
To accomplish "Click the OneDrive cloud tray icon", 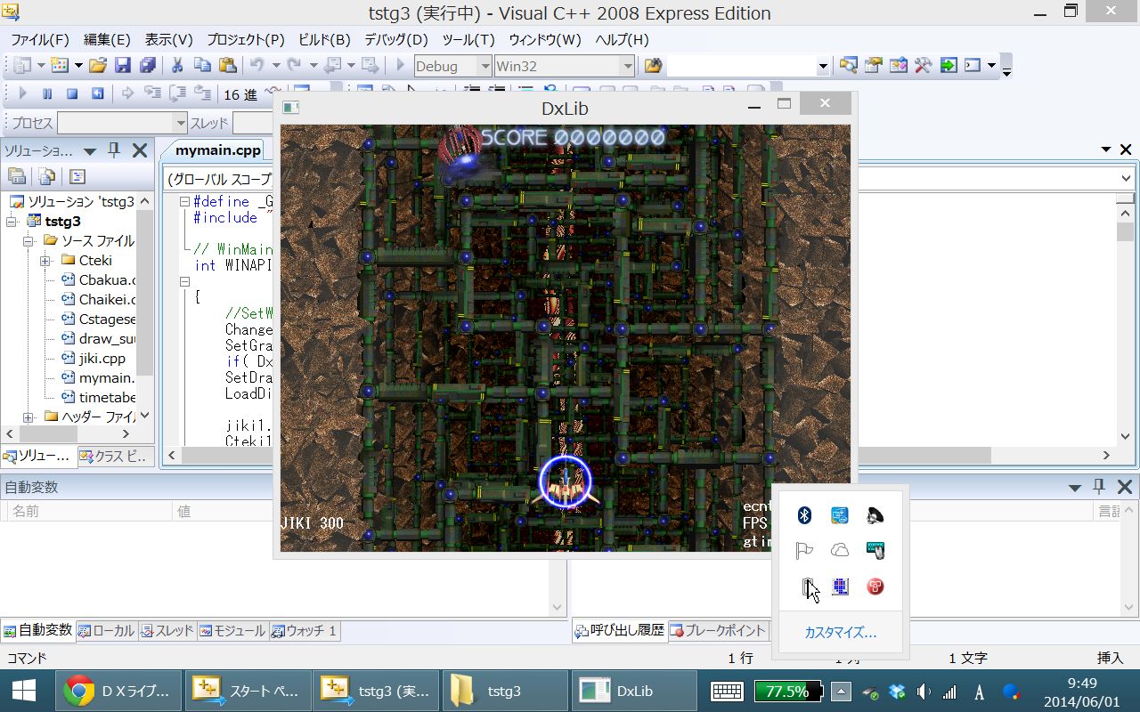I will (x=840, y=551).
